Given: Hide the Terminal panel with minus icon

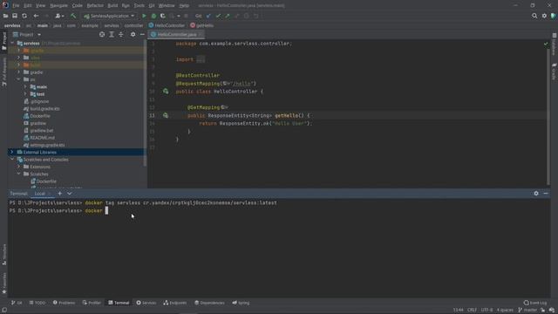Looking at the screenshot, I should pyautogui.click(x=546, y=194).
